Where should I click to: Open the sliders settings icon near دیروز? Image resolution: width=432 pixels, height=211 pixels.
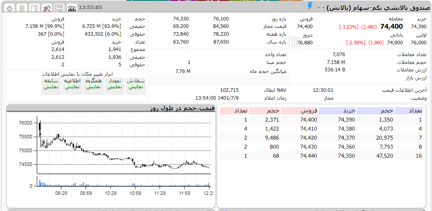click(294, 42)
